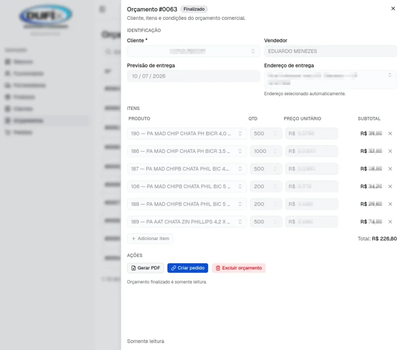
Task: Remove item 190 PA MAD CHIP CHATA row
Action: coord(390,134)
